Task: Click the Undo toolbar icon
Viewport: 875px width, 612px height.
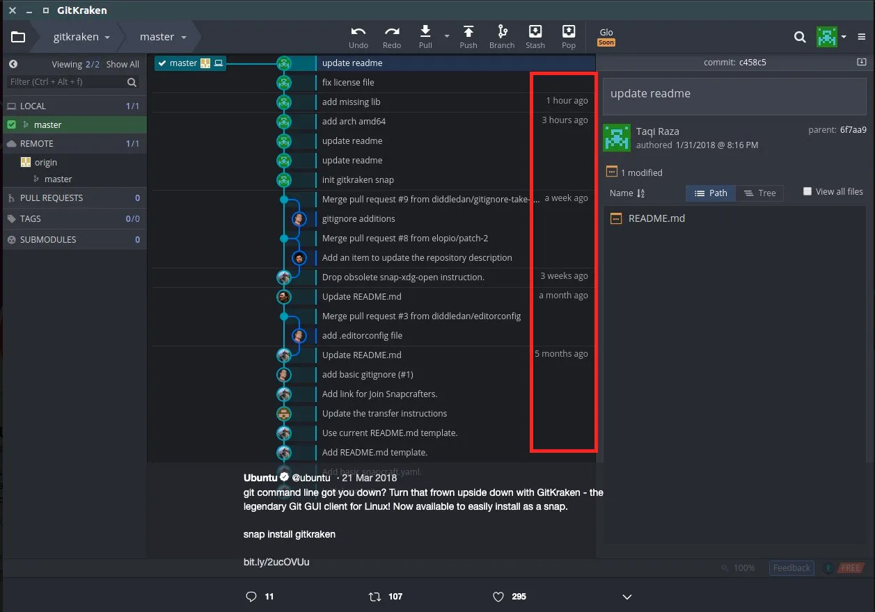Action: pyautogui.click(x=358, y=32)
